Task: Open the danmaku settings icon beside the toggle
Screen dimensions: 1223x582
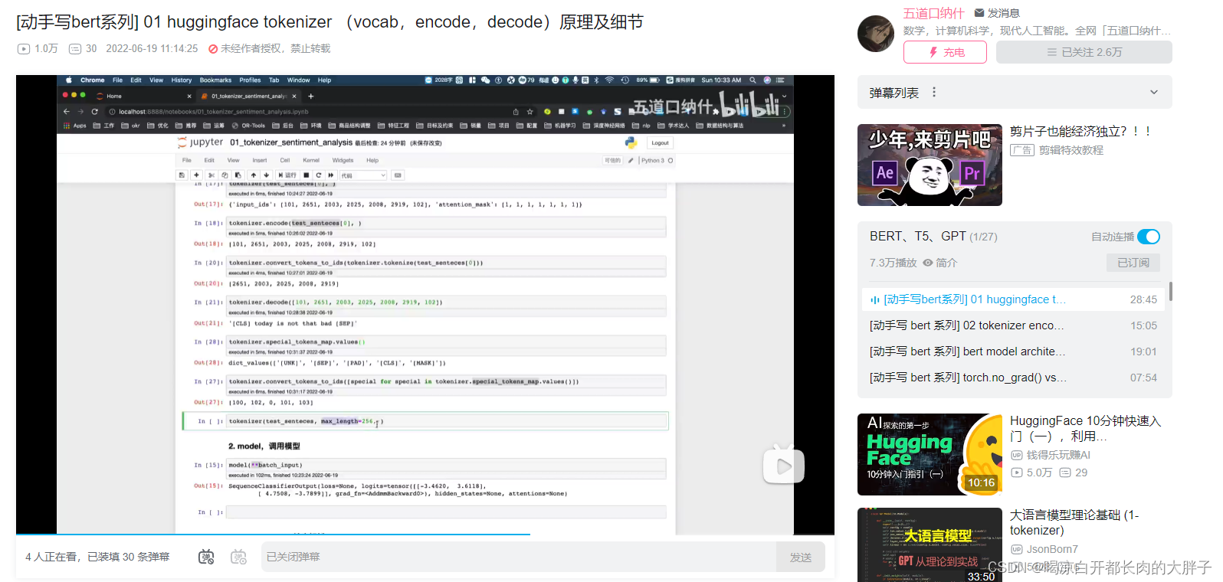Action: 238,557
